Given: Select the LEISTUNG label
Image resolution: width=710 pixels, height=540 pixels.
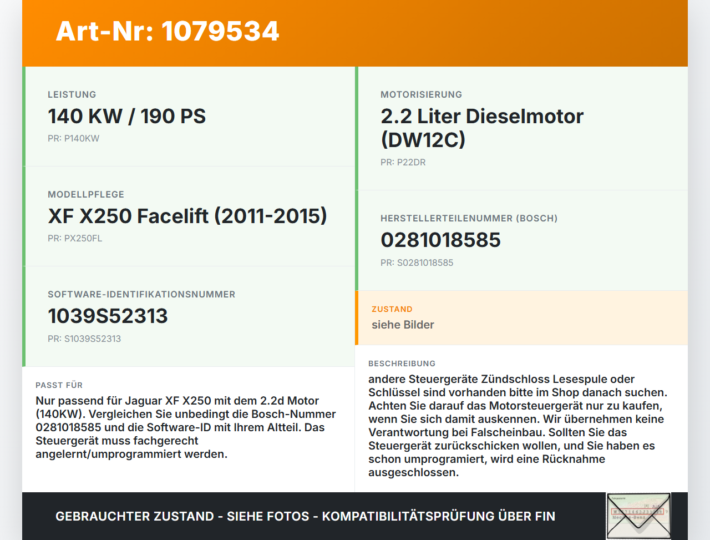Looking at the screenshot, I should click(72, 94).
